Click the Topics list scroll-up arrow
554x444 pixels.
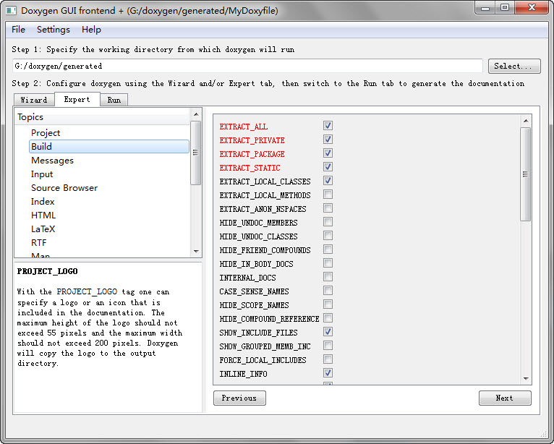[x=196, y=114]
